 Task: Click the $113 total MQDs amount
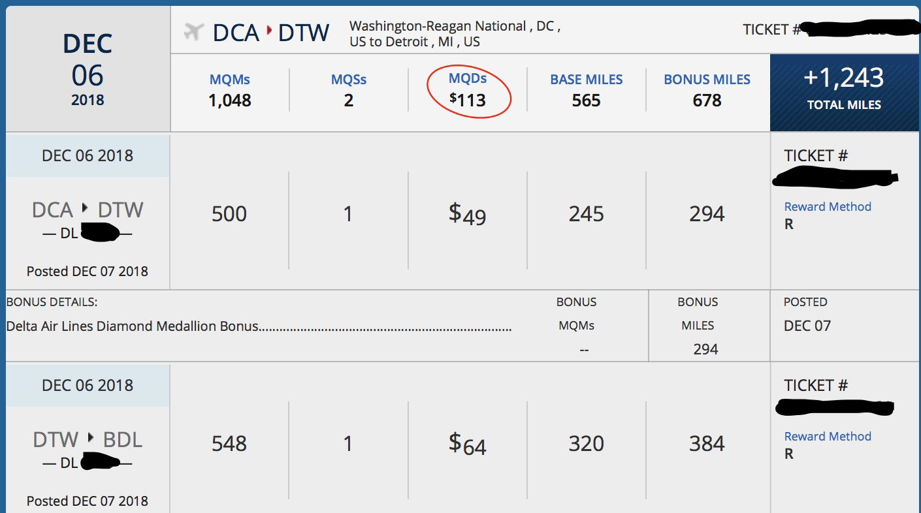coord(468,100)
